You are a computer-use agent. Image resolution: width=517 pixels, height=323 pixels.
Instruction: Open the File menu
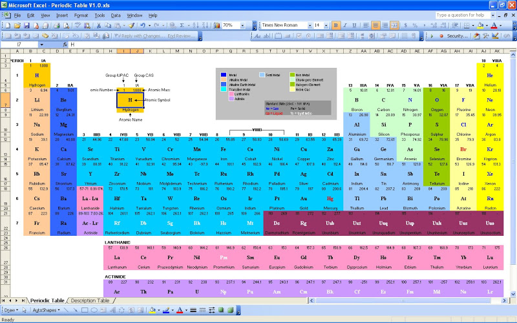click(x=17, y=15)
